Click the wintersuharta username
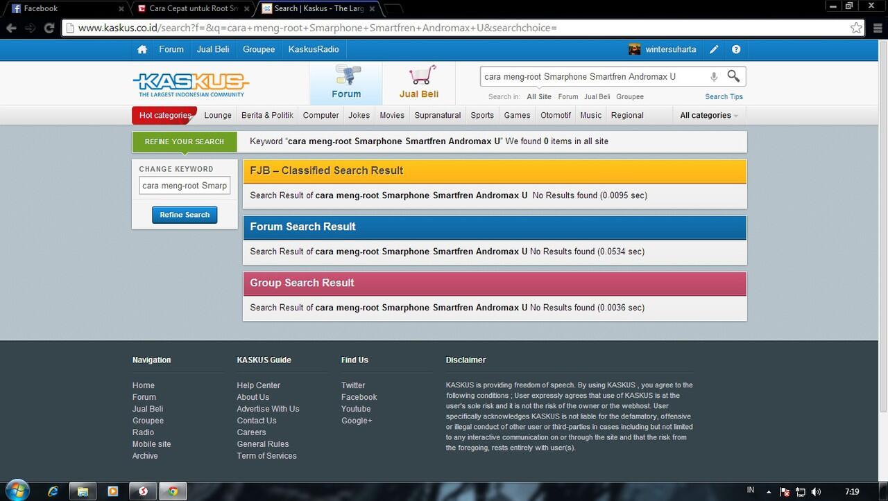The image size is (888, 501). [670, 49]
